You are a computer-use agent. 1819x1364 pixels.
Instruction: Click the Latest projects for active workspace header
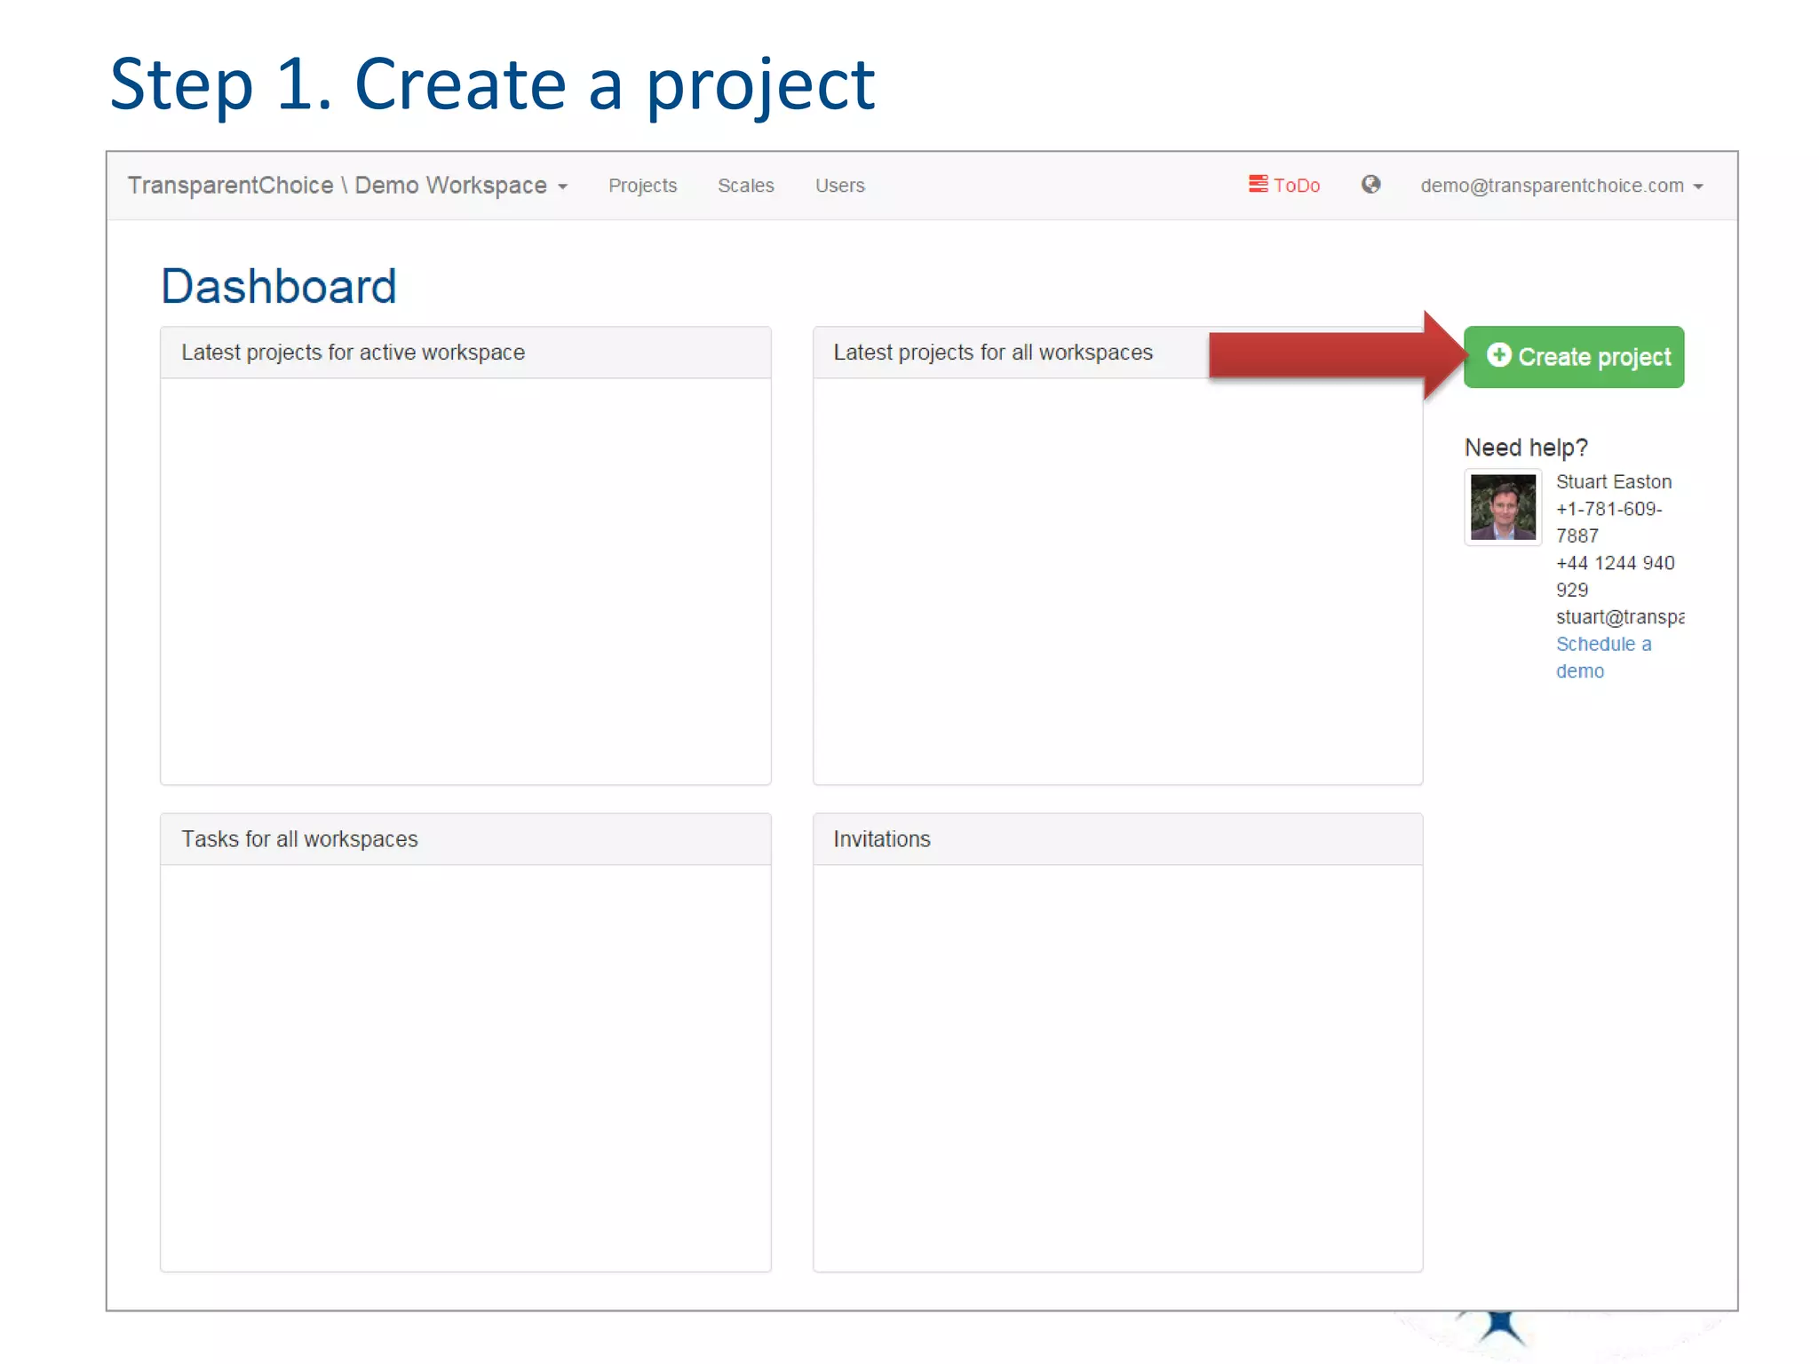coord(353,353)
